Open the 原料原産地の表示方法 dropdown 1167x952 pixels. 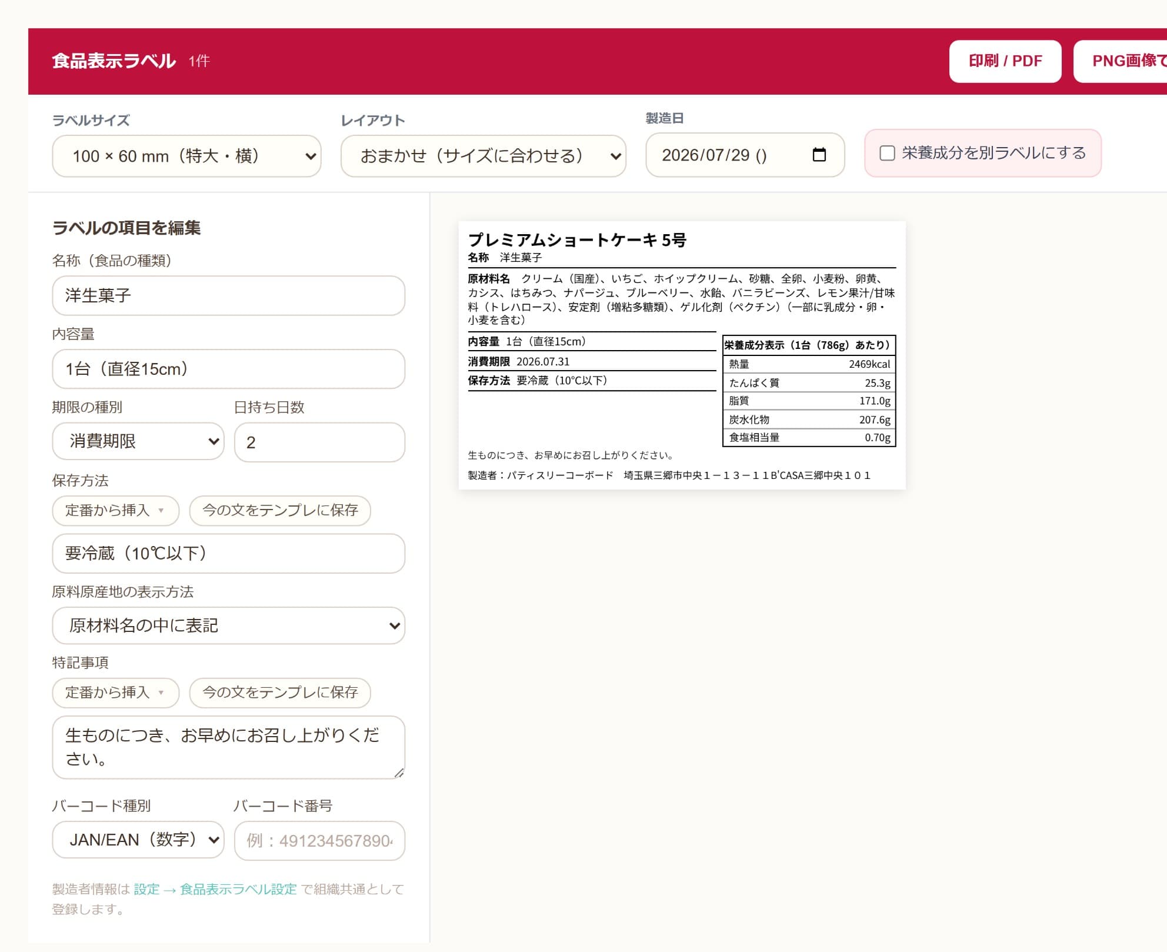228,625
